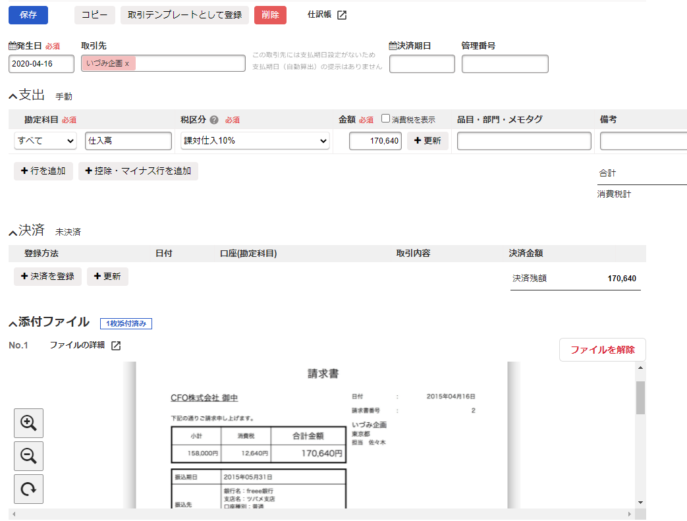The height and width of the screenshot is (521, 687).
Task: Click the blue 保存 button
Action: (28, 15)
